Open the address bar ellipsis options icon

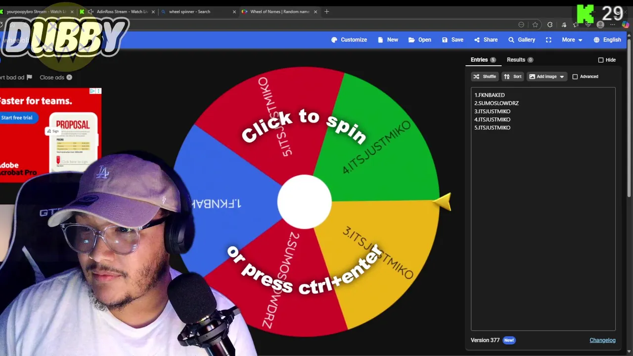click(521, 25)
